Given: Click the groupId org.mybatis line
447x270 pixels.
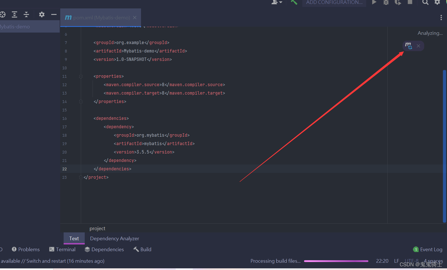Looking at the screenshot, I should coord(152,135).
